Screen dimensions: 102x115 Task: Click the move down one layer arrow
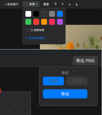70,4
